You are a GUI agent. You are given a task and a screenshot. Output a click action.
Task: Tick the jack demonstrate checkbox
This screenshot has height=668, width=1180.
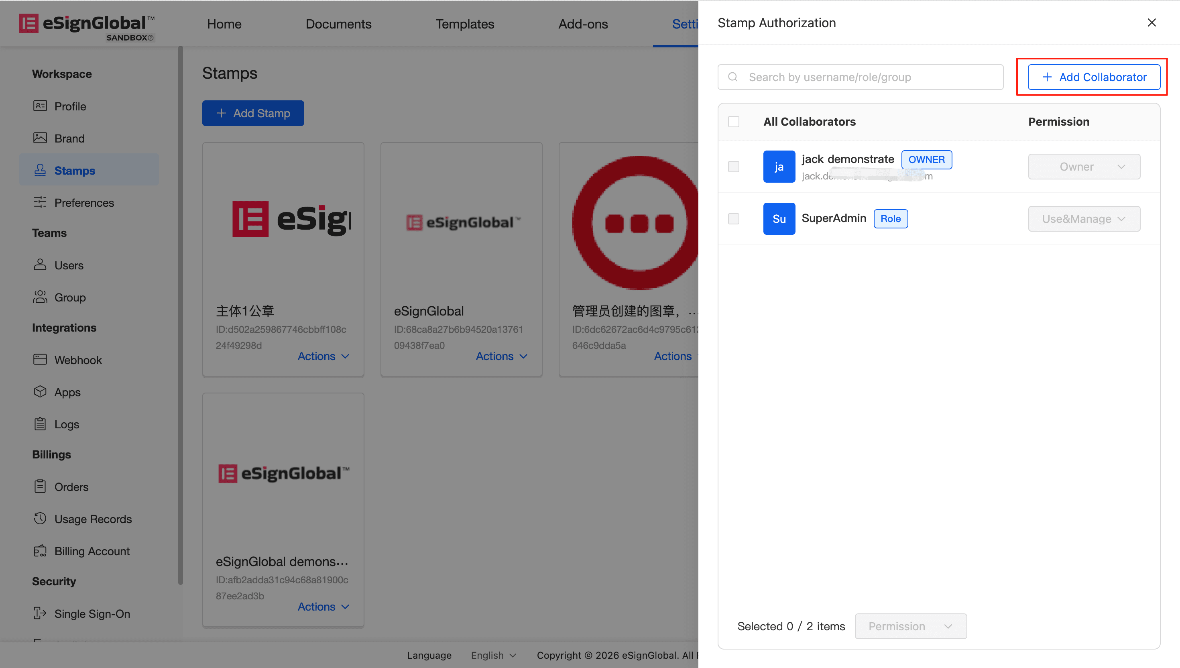tap(733, 167)
